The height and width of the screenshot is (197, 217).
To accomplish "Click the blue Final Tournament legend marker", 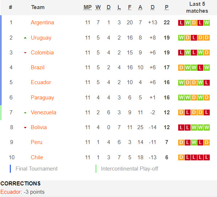I will (x=11, y=169).
